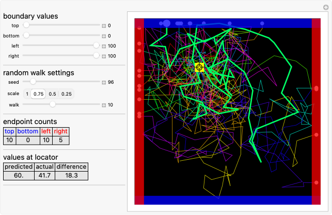Click the yellow locator crosshair in plot

pyautogui.click(x=199, y=67)
